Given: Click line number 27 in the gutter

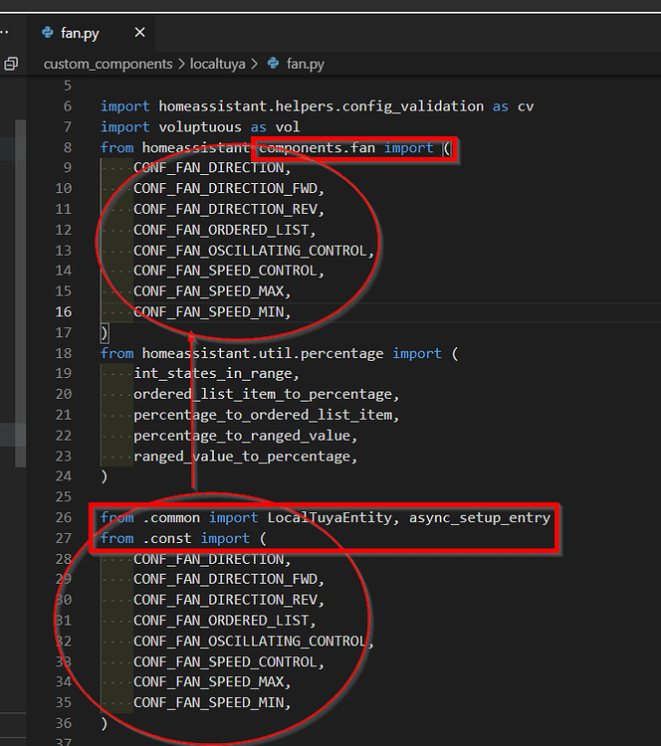Looking at the screenshot, I should pyautogui.click(x=64, y=538).
